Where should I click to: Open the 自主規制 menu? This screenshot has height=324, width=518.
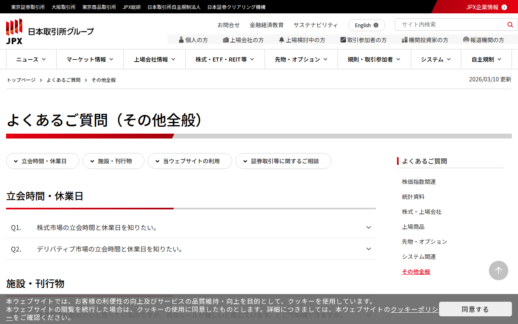pos(486,59)
